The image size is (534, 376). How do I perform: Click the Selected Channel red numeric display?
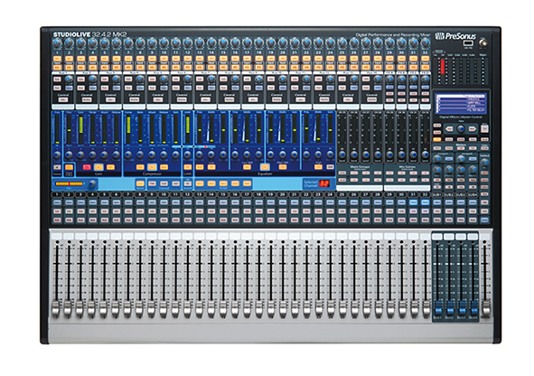point(324,183)
